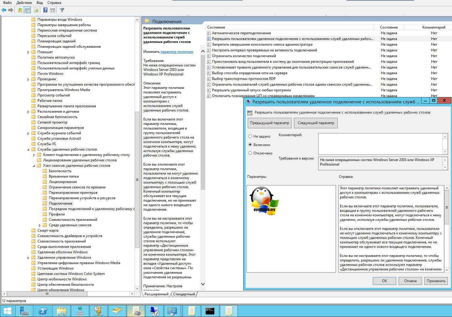
Task: Choose the 'Отключено' radio button
Action: tap(250, 153)
